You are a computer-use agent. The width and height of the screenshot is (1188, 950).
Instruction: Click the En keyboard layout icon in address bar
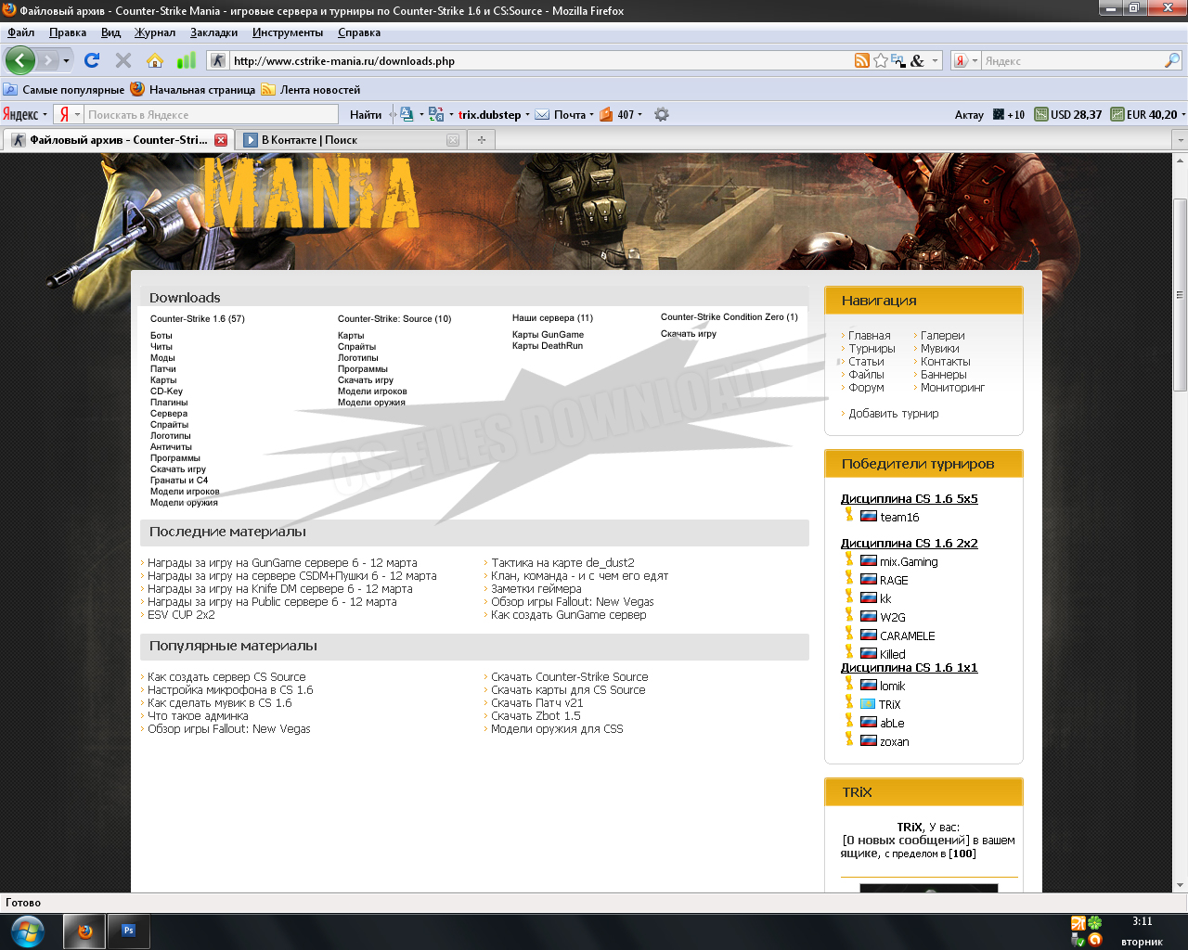click(898, 60)
